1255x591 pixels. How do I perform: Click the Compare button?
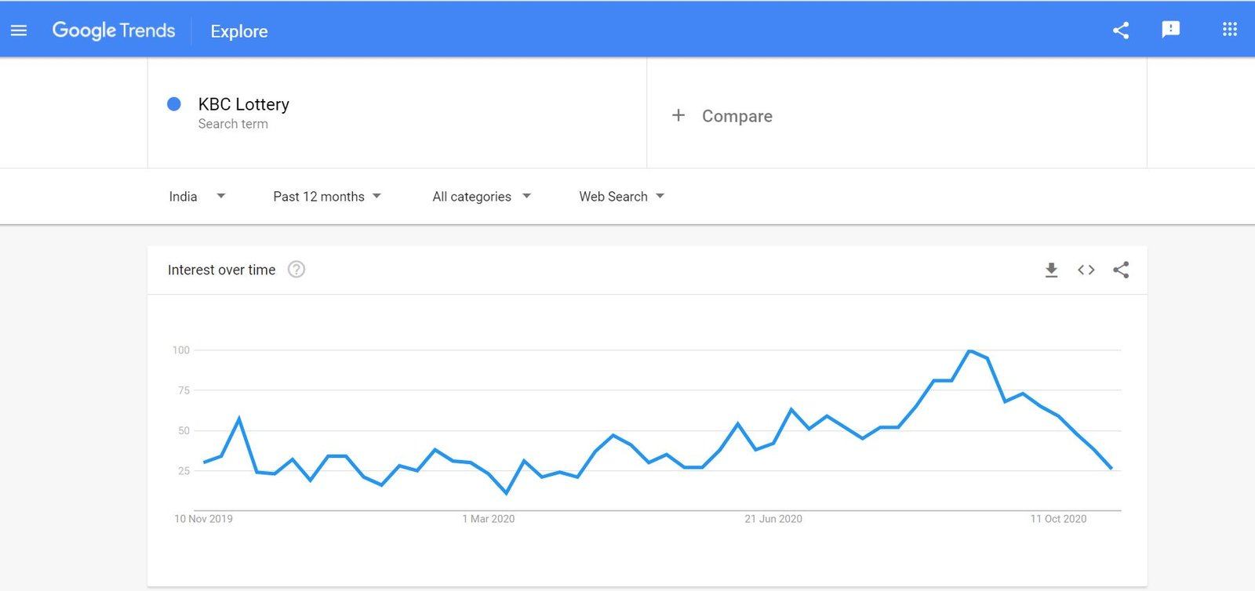737,116
